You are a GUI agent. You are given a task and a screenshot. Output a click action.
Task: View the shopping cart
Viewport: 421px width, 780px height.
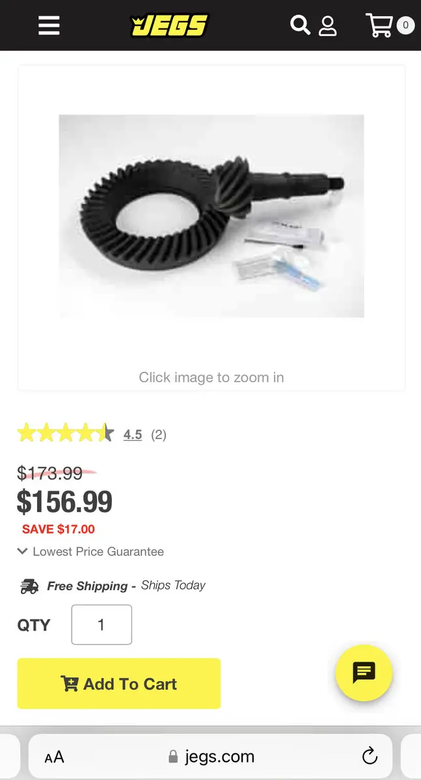click(379, 25)
